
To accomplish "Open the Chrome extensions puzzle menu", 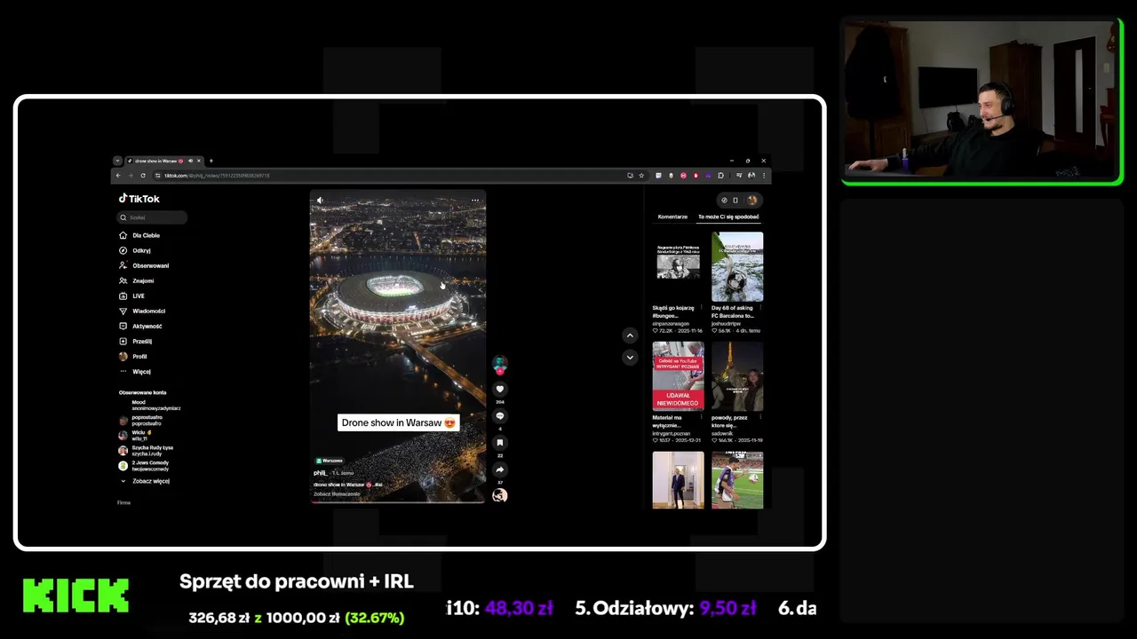I will click(721, 176).
